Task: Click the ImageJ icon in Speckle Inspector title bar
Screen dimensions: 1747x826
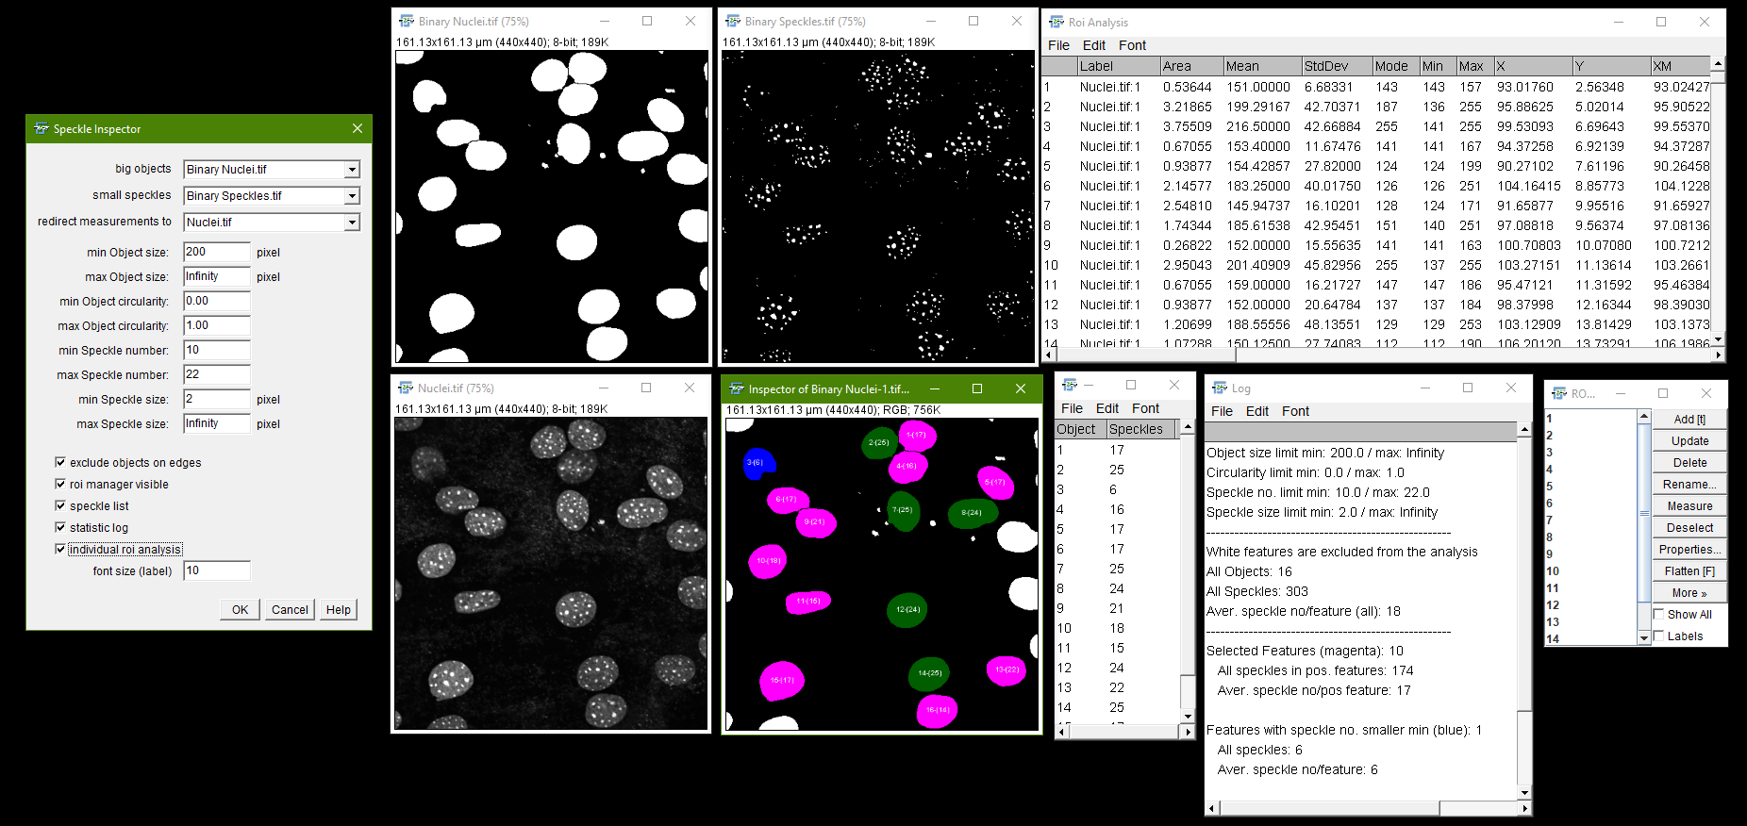Action: click(42, 128)
